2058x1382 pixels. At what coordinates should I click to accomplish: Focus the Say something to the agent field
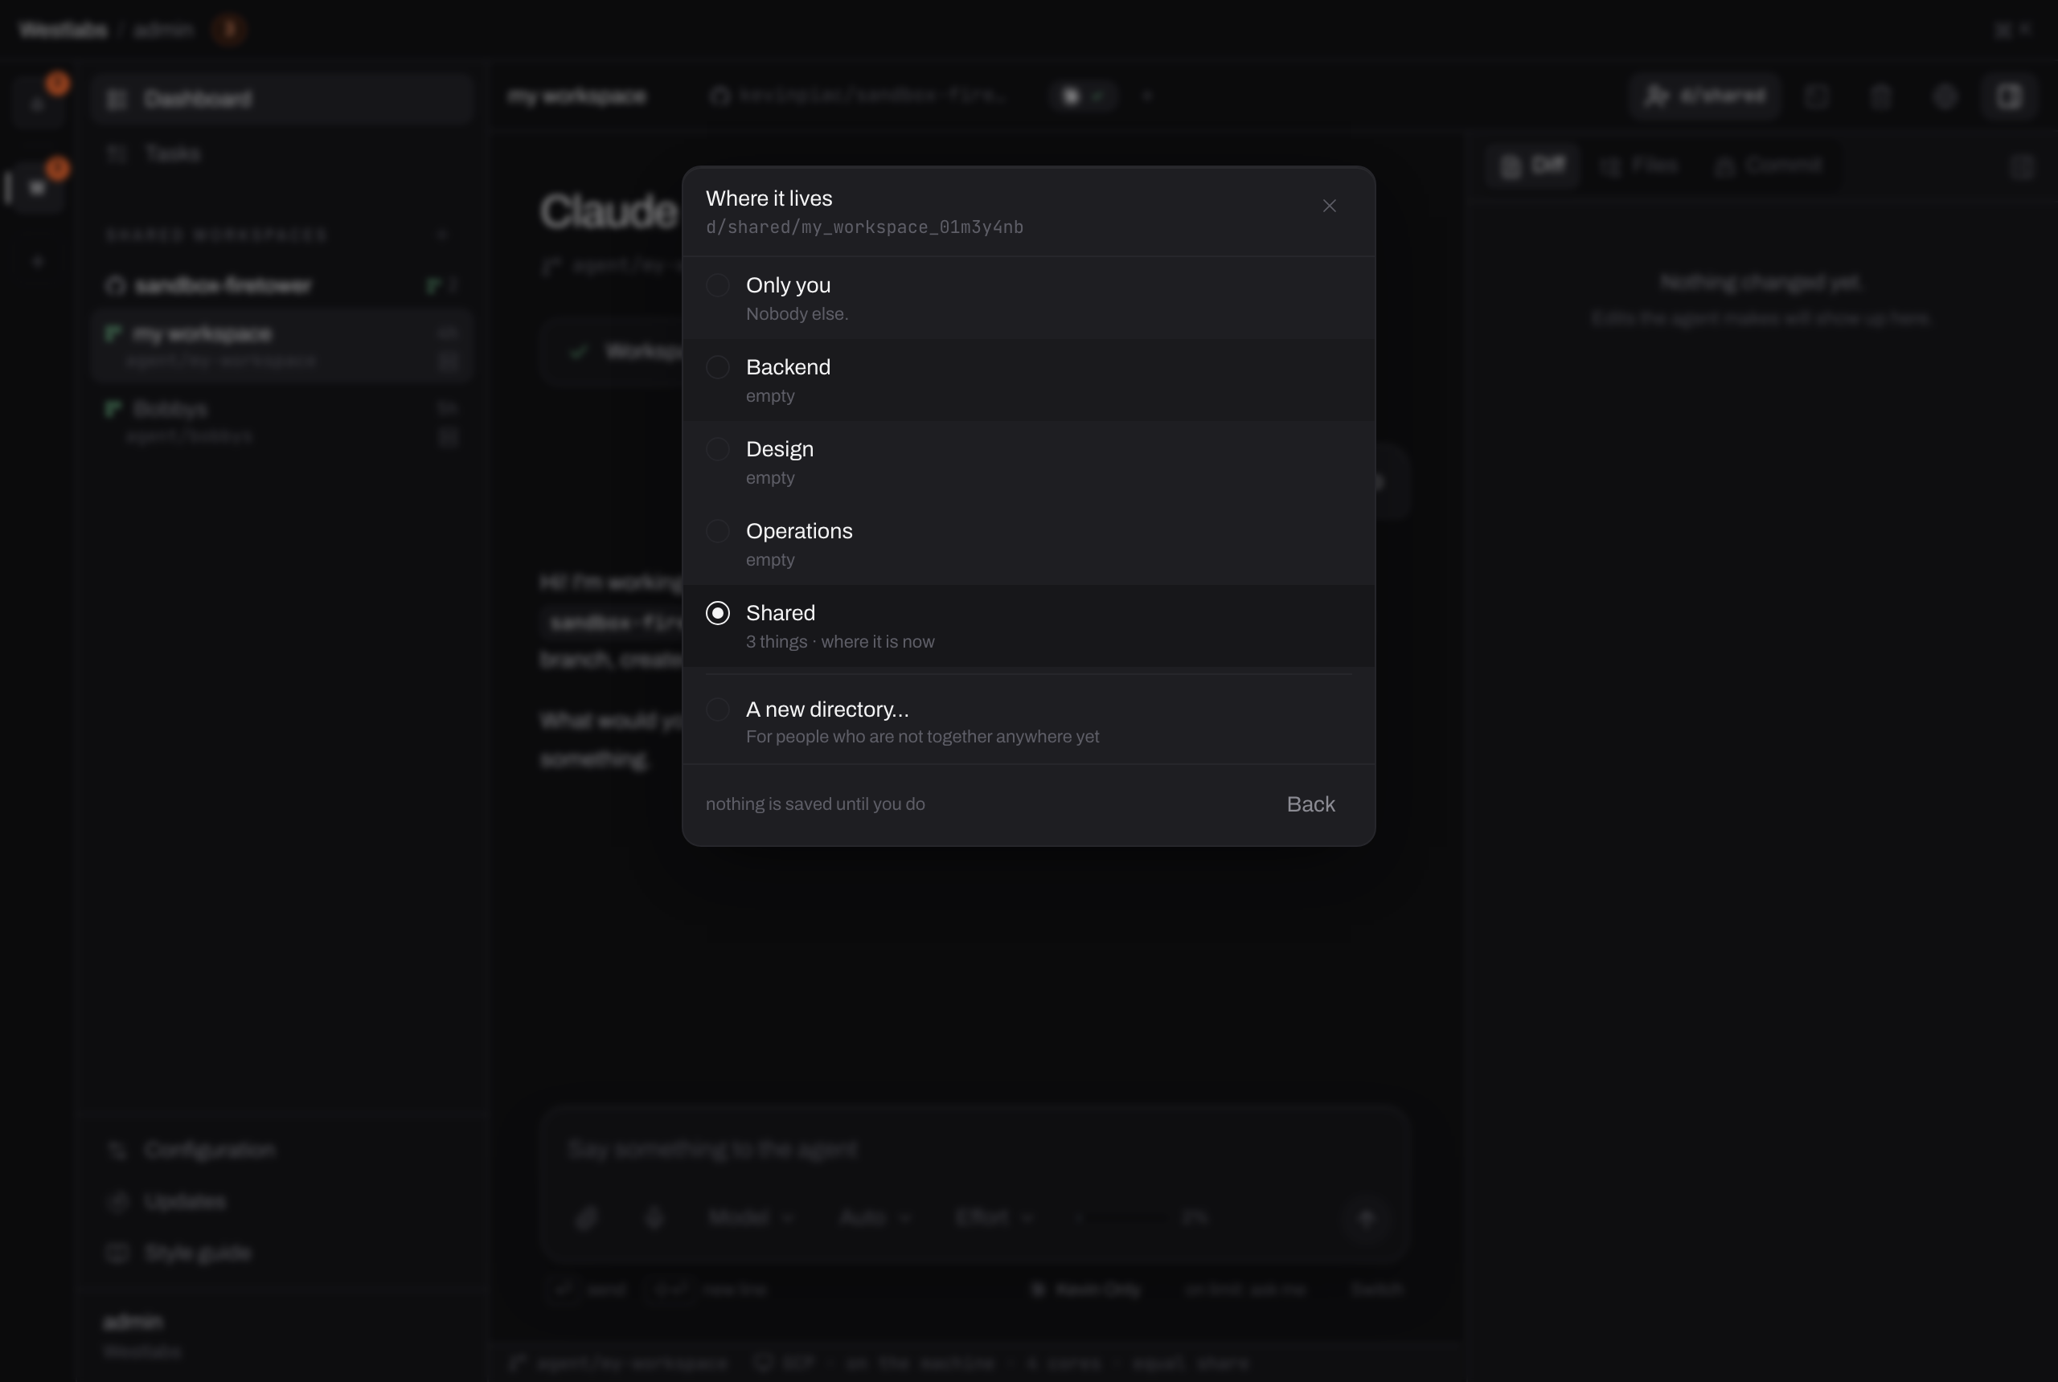point(974,1151)
